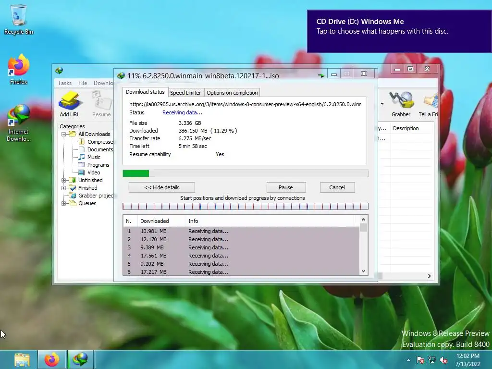The width and height of the screenshot is (492, 369).
Task: Click the IDM main window title icon
Action: [x=59, y=70]
